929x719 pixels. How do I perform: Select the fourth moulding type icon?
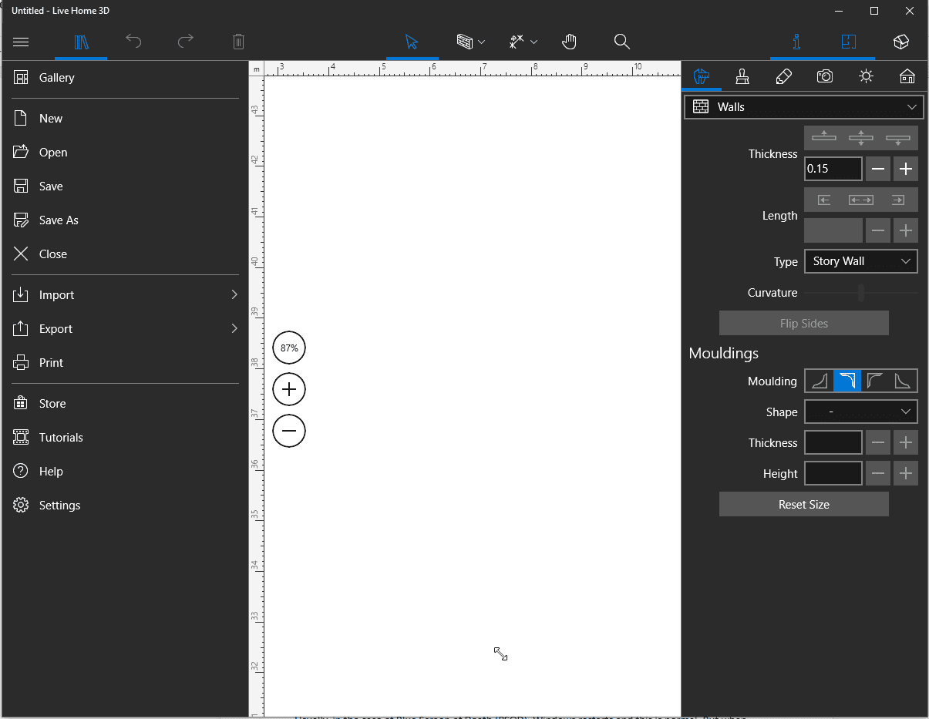[x=903, y=381]
